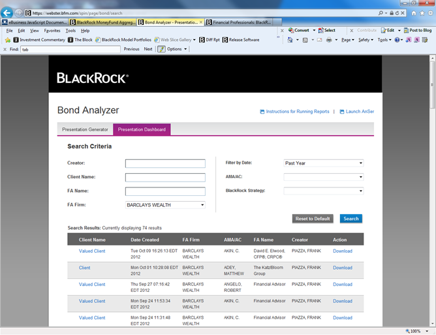Open the Filter by Date dropdown
The width and height of the screenshot is (436, 335).
[324, 163]
